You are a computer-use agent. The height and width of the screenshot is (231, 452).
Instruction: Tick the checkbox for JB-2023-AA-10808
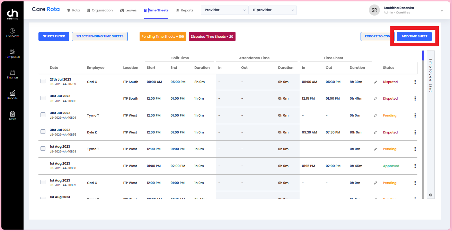pos(43,115)
